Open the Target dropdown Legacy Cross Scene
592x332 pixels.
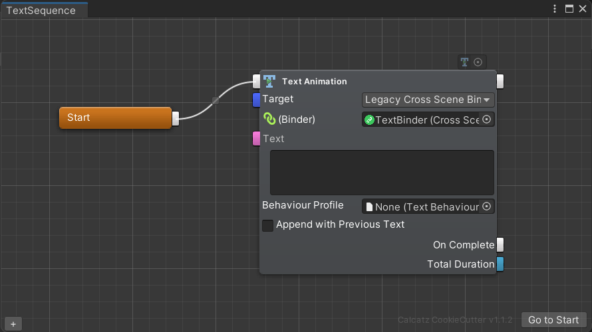point(428,100)
